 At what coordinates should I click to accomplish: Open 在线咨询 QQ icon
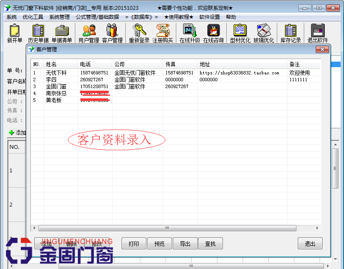pos(213,33)
